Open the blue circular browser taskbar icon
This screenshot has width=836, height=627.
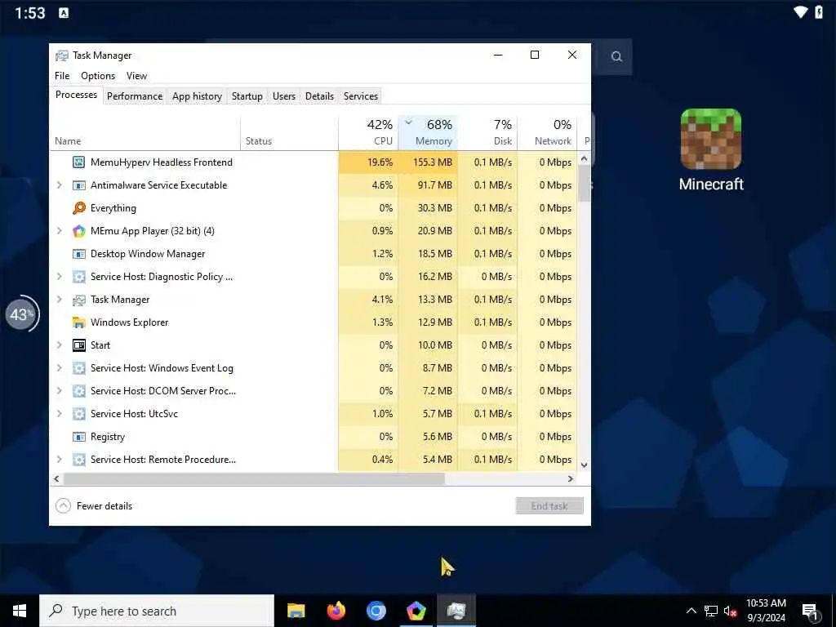376,611
